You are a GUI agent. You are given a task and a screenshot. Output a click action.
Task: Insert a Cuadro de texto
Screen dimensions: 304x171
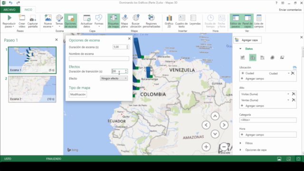click(x=181, y=21)
